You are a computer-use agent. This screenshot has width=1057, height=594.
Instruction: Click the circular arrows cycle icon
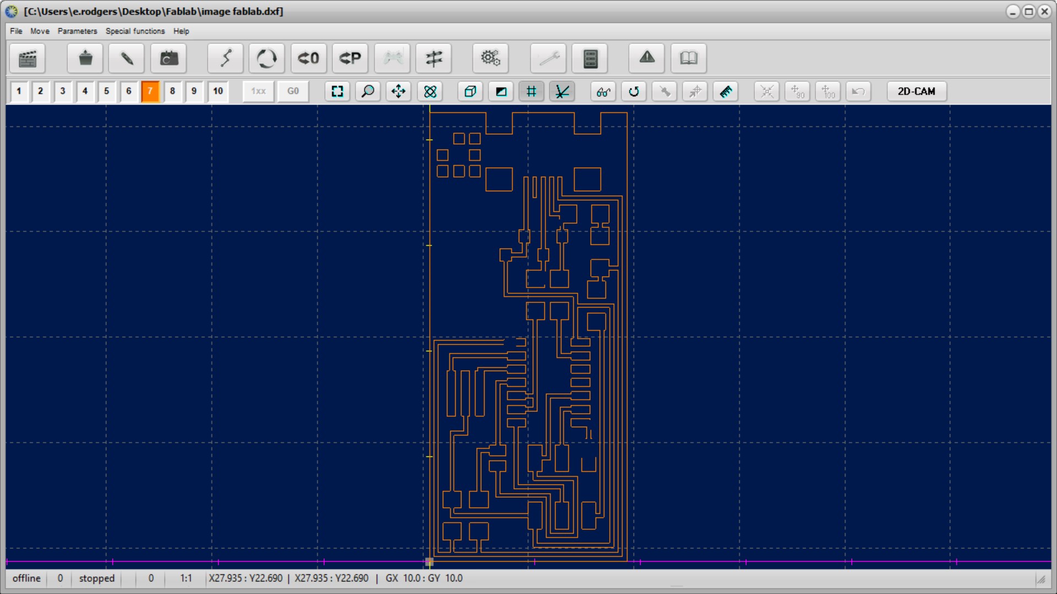click(x=266, y=58)
